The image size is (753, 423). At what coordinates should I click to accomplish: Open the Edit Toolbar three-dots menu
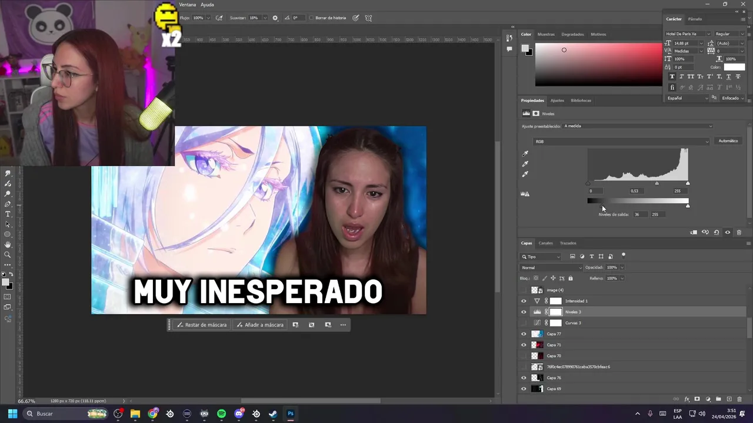(8, 264)
